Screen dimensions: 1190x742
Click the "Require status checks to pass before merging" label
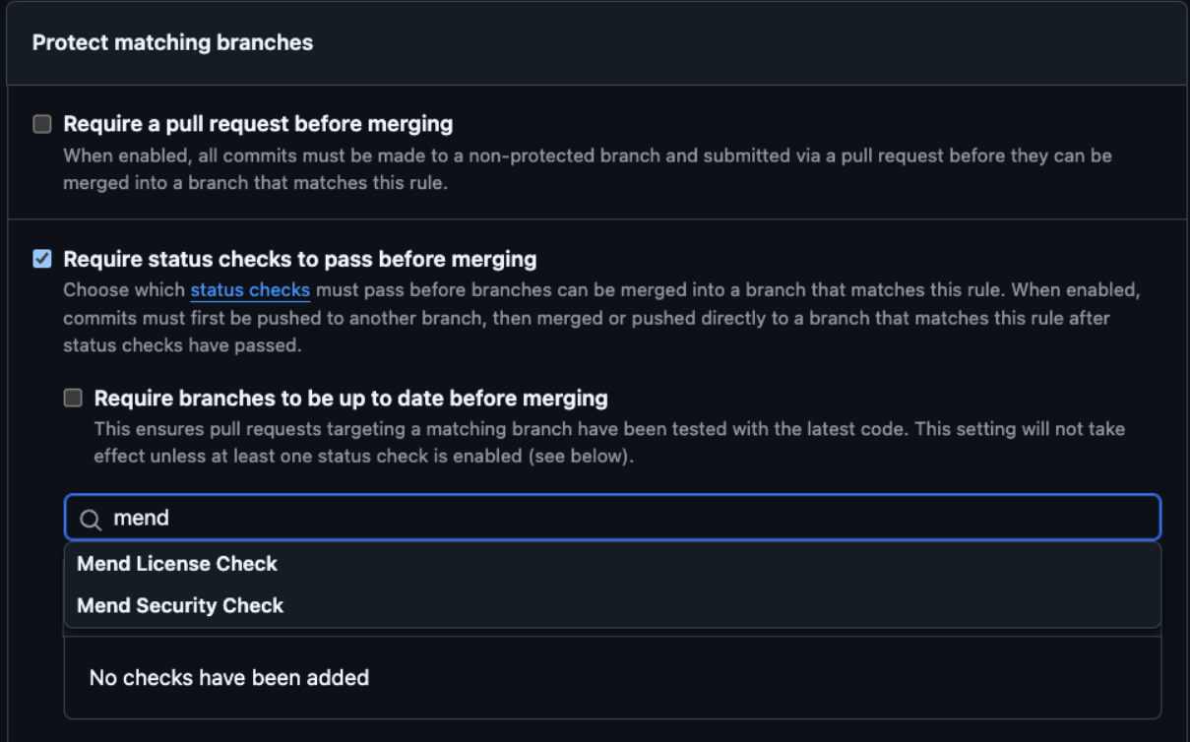pos(300,259)
